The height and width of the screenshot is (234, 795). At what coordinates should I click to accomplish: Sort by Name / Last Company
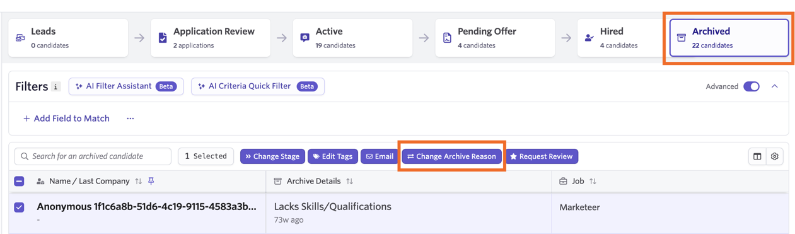pos(139,181)
